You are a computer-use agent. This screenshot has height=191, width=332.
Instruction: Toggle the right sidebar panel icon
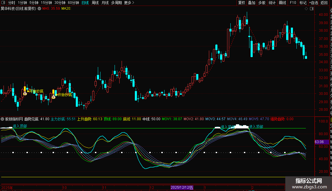[312, 9]
